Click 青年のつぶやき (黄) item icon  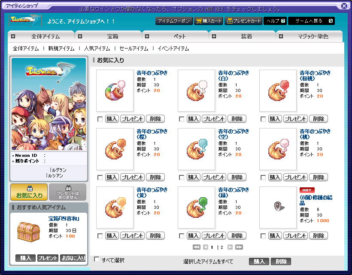pos(115,208)
